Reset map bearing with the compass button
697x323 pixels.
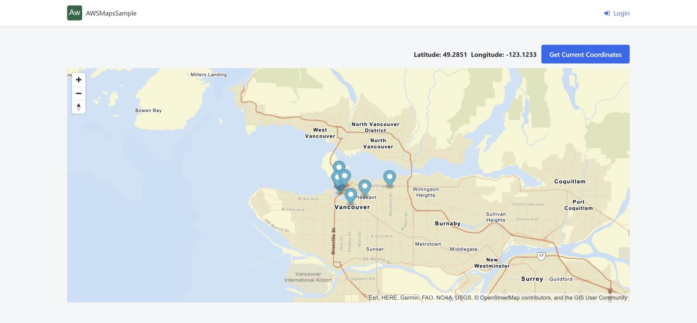tap(78, 107)
